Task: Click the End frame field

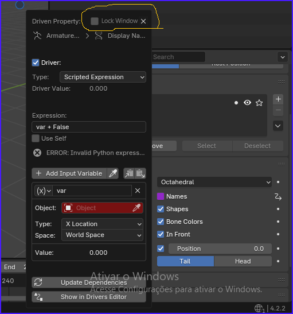Action: point(14,267)
